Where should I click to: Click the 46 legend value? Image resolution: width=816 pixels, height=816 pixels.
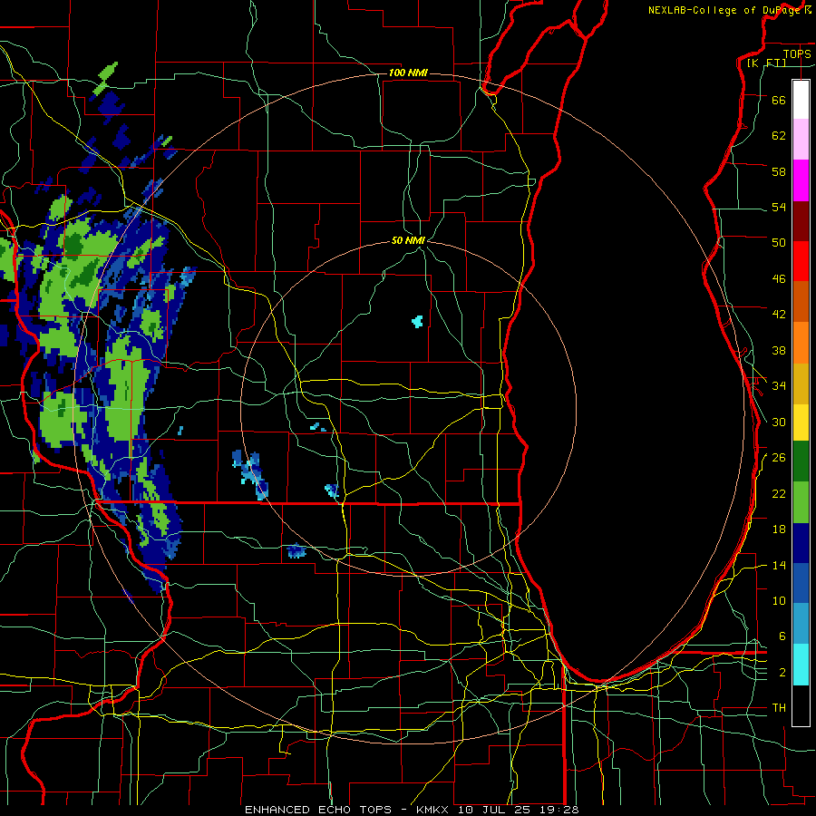pyautogui.click(x=779, y=279)
